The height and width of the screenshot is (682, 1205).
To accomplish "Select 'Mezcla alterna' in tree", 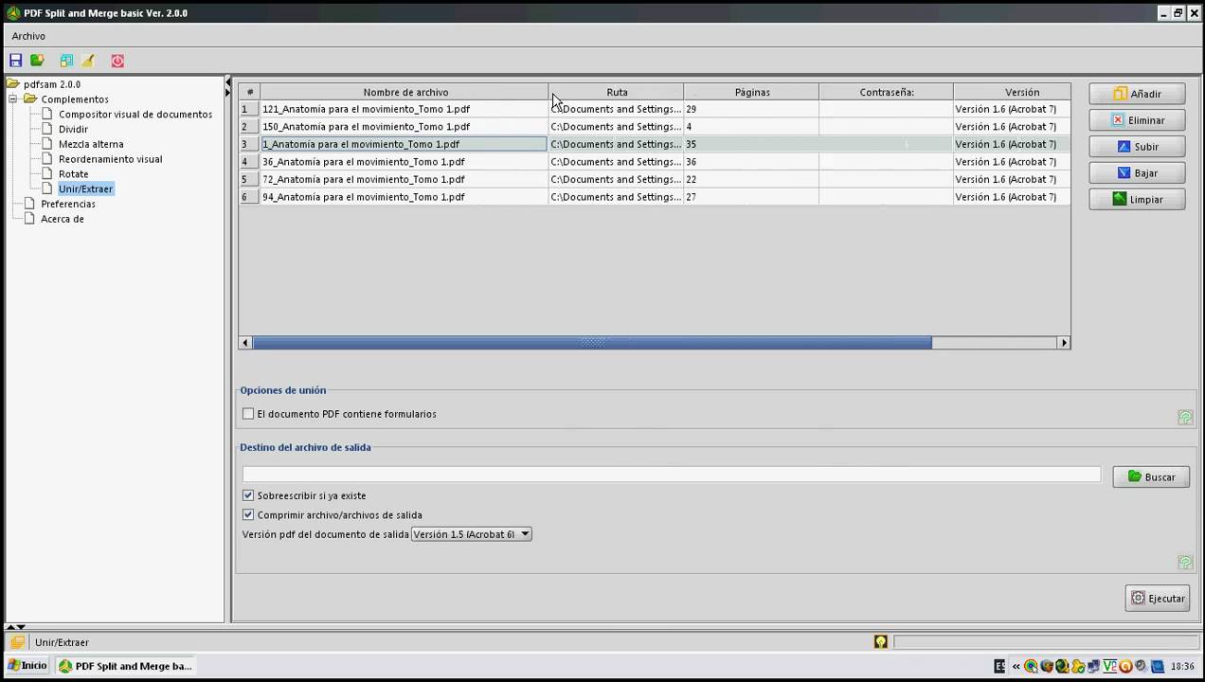I will coord(91,144).
